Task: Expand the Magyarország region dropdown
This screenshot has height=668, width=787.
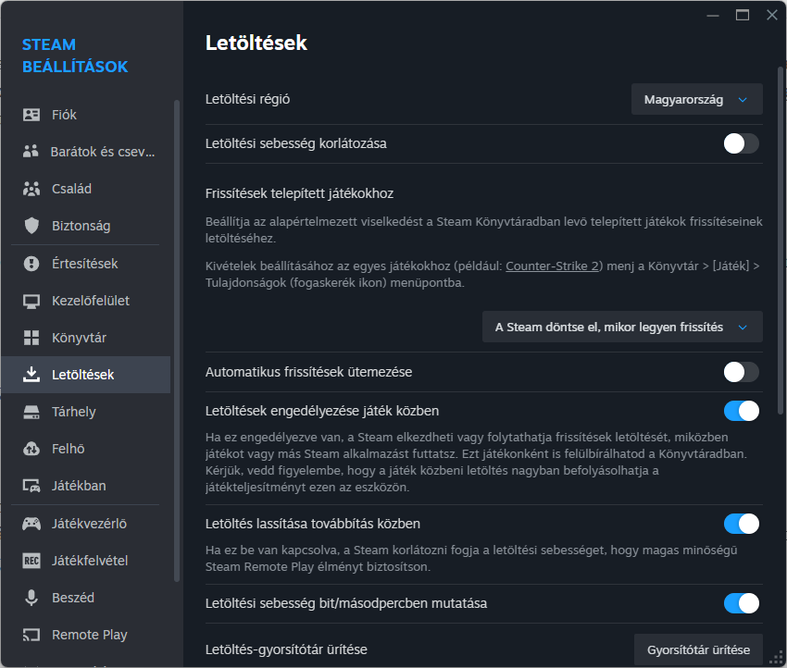Action: [x=696, y=99]
